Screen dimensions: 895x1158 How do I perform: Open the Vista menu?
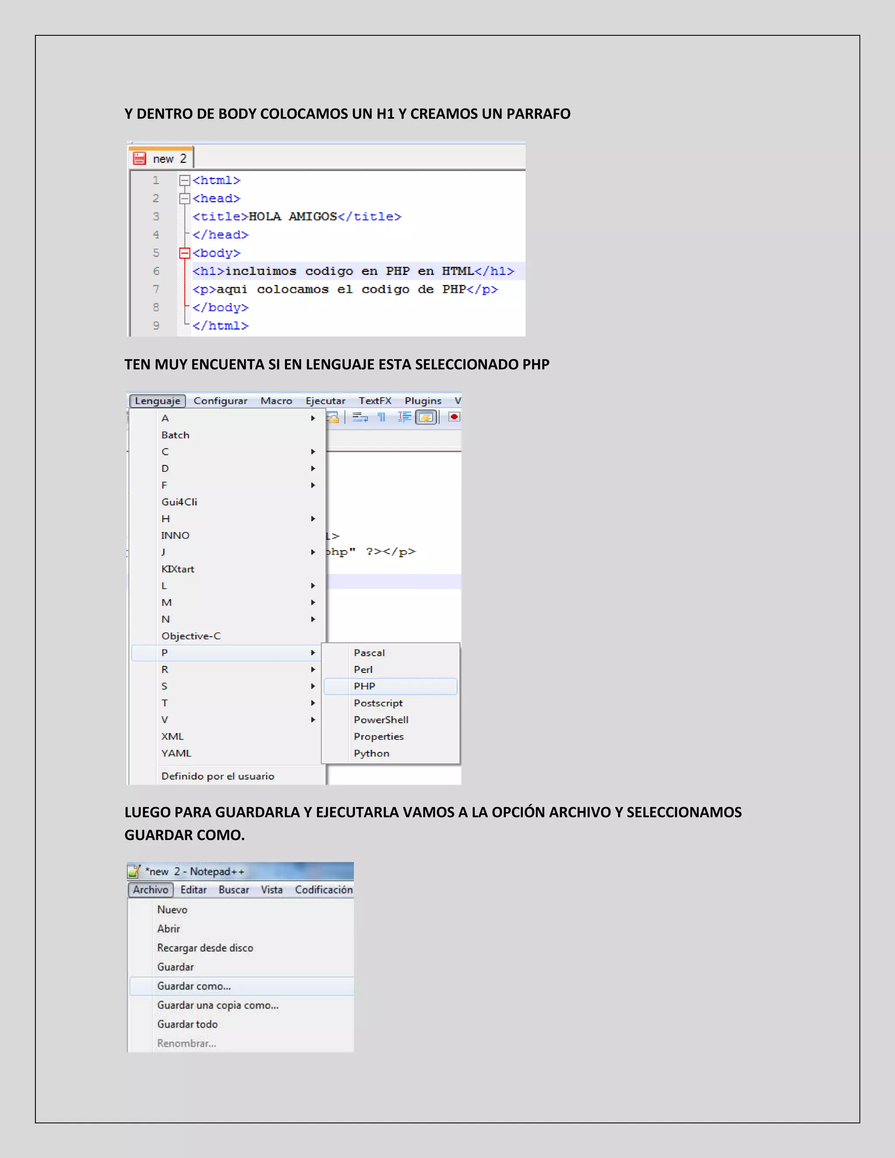coord(271,890)
